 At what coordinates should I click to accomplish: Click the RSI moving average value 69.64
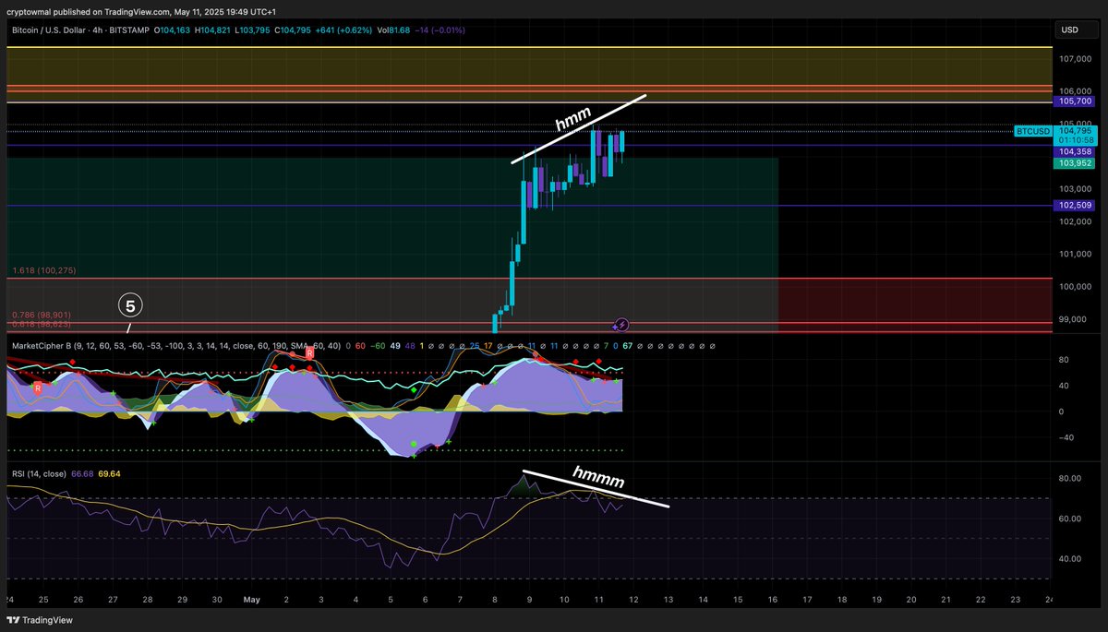coord(109,473)
